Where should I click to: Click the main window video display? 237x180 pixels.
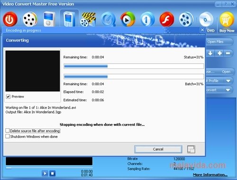pos(49,161)
